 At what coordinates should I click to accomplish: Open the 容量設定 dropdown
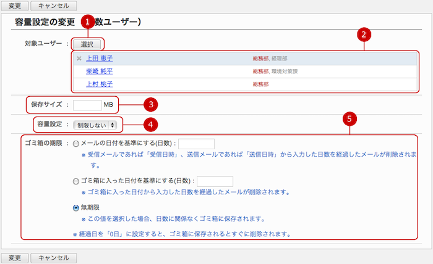pos(94,125)
